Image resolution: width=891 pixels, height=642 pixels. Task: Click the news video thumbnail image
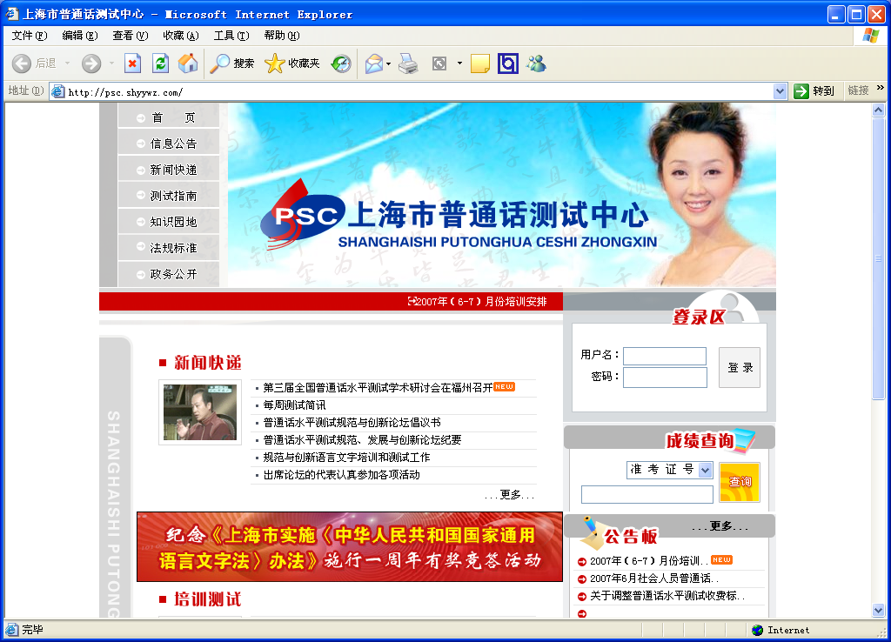199,411
